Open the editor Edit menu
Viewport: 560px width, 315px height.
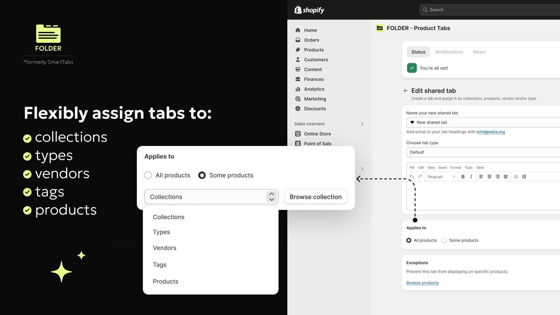click(x=421, y=168)
